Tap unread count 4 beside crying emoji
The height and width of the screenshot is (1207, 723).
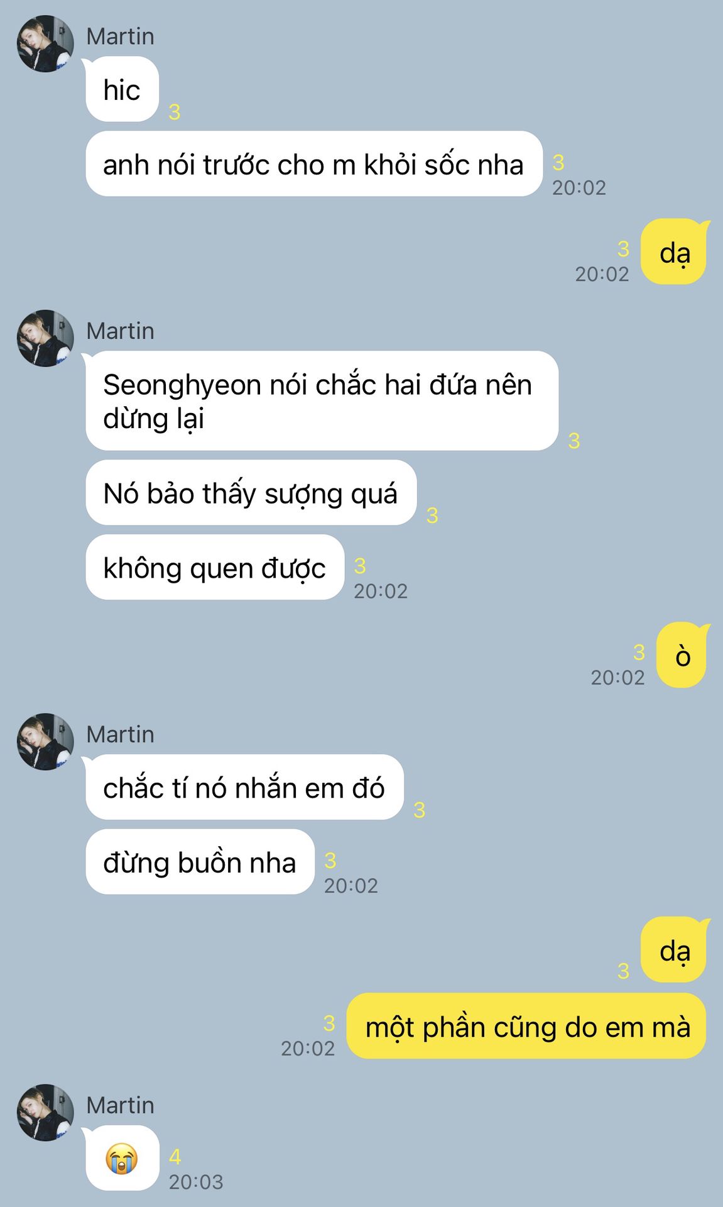pos(175,1157)
